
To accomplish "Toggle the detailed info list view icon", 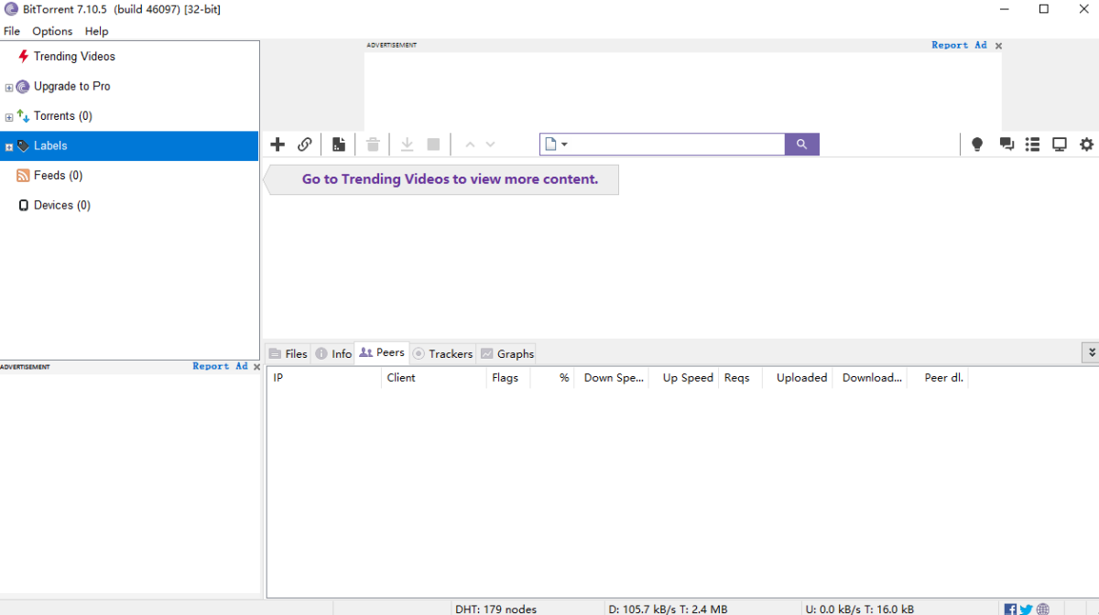I will click(1032, 144).
